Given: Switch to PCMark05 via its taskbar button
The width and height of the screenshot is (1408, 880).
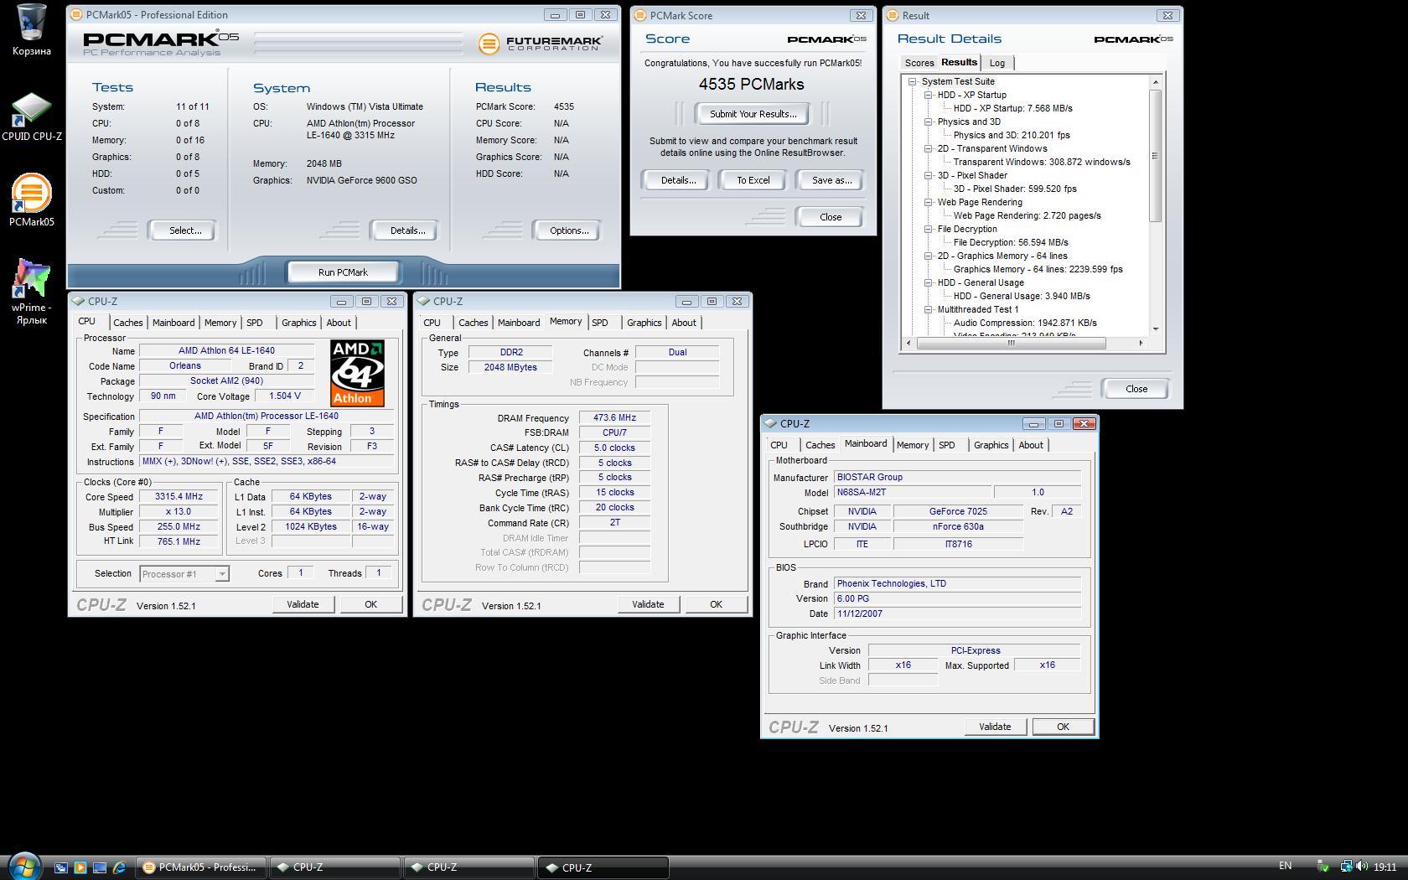Looking at the screenshot, I should tap(202, 867).
